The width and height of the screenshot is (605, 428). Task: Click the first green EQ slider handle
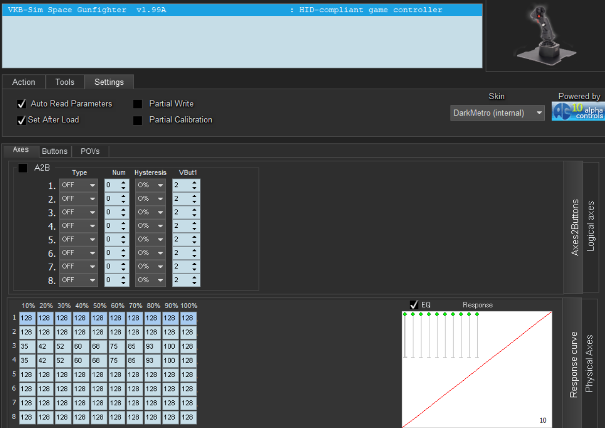point(405,314)
